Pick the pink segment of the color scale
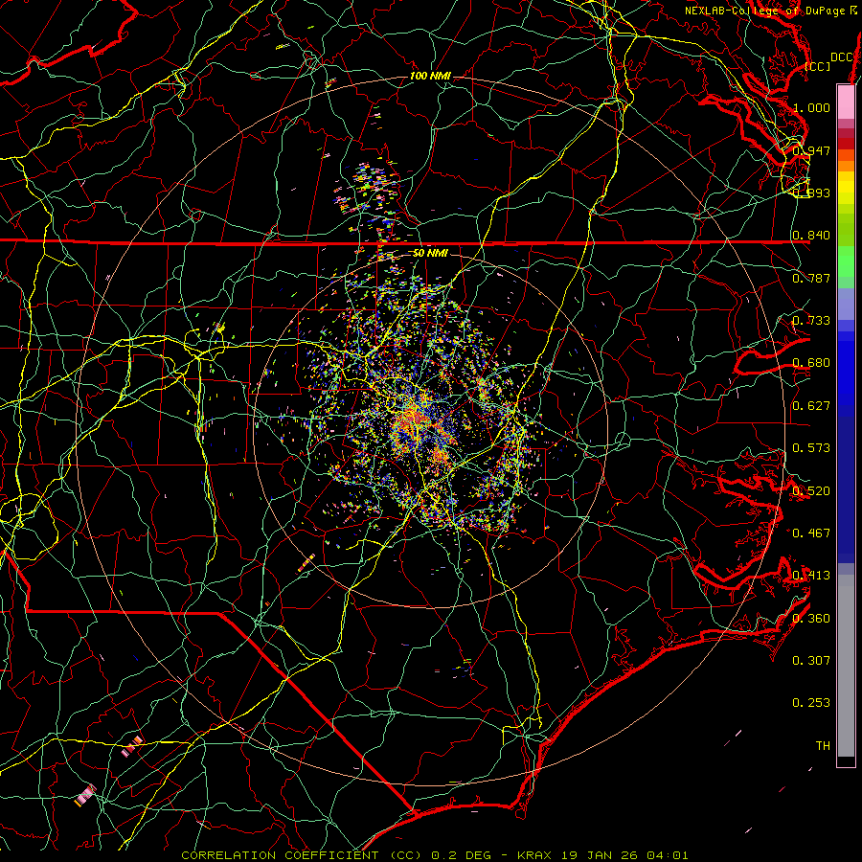The image size is (862, 862). (x=846, y=102)
